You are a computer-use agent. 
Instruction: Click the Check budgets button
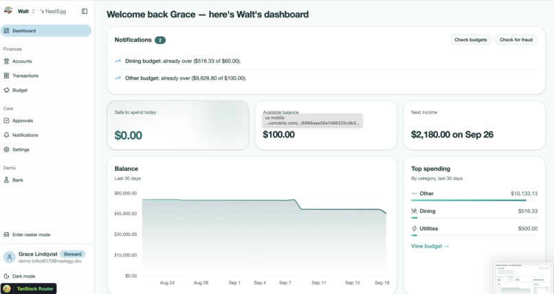(471, 40)
